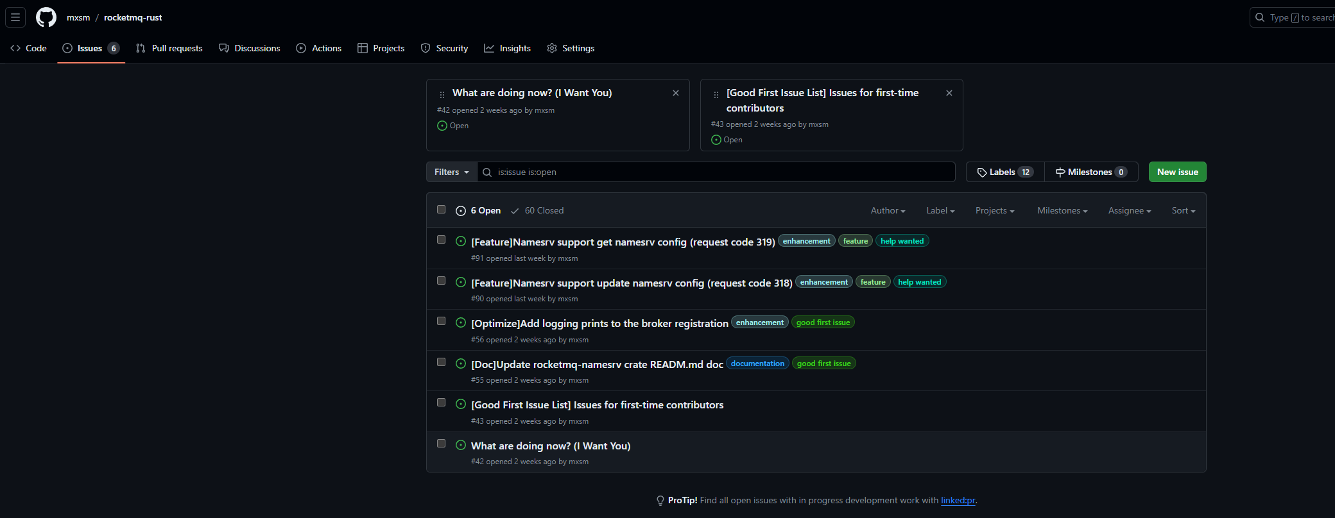
Task: Open the Label filter dropdown
Action: [940, 210]
